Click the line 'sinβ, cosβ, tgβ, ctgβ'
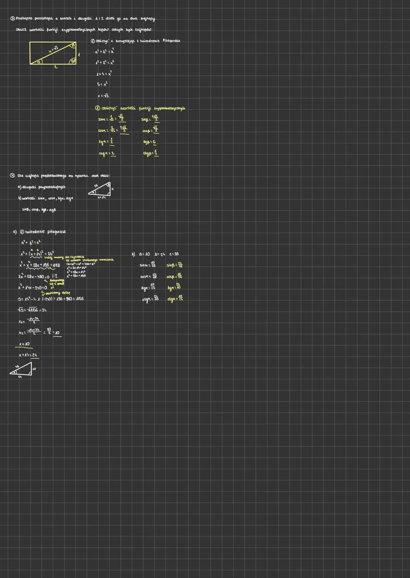 [39, 209]
